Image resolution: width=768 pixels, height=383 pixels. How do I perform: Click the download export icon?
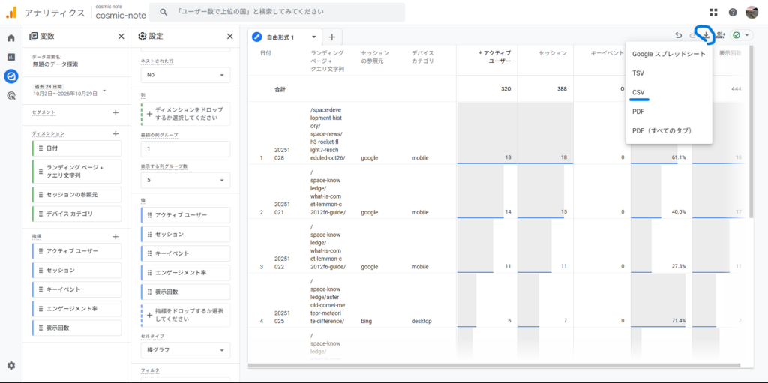(706, 35)
